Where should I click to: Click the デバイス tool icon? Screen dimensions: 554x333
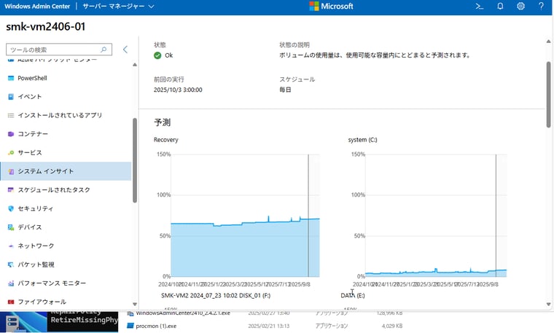click(11, 227)
